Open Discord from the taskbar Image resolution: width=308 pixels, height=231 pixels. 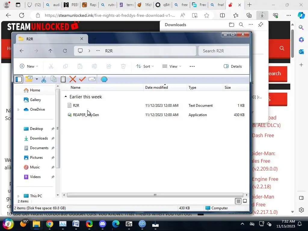[x=103, y=224]
